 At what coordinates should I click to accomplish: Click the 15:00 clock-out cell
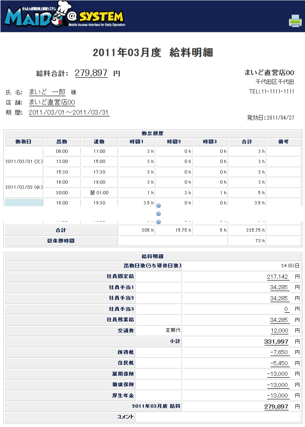[x=100, y=162]
